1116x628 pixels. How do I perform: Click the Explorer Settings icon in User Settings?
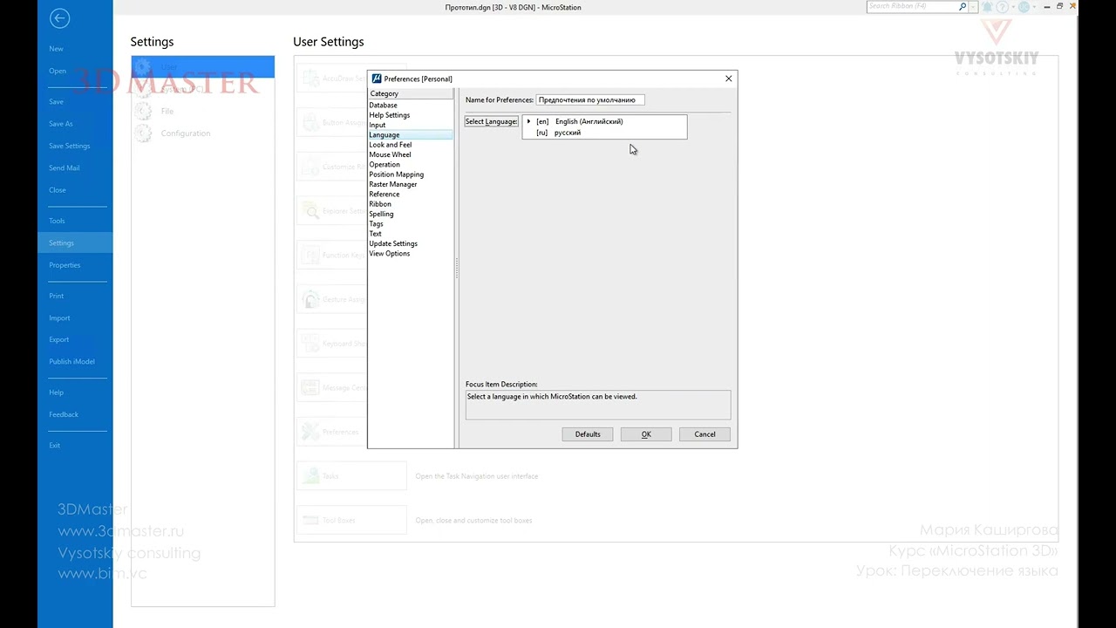pyautogui.click(x=310, y=211)
